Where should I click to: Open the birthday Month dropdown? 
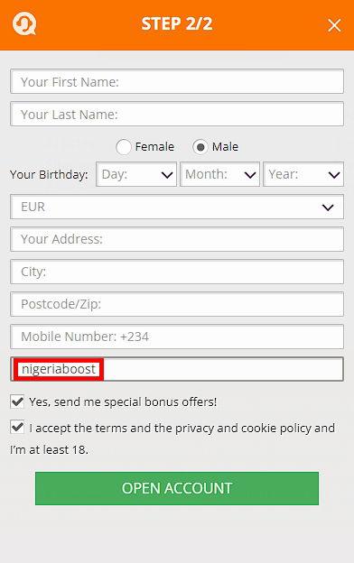[x=220, y=174]
